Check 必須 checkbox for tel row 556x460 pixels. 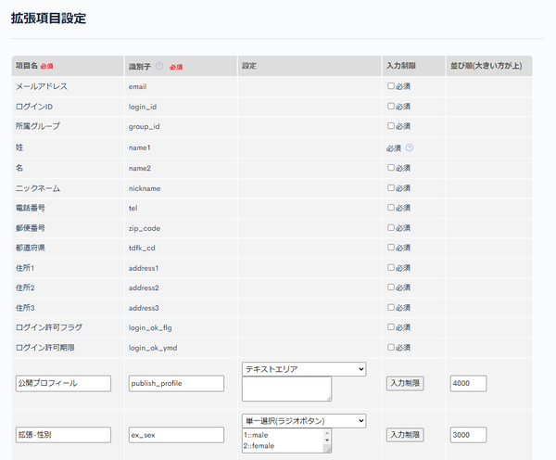391,208
